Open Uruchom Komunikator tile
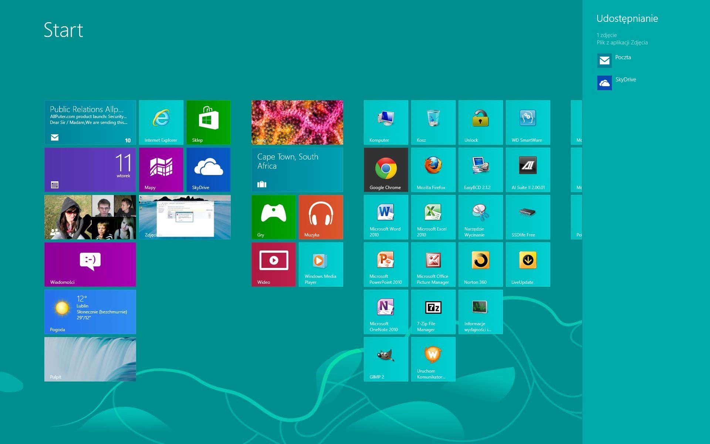710x444 pixels. 433,359
